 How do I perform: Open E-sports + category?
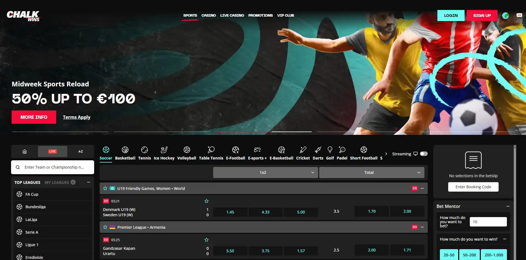point(257,153)
